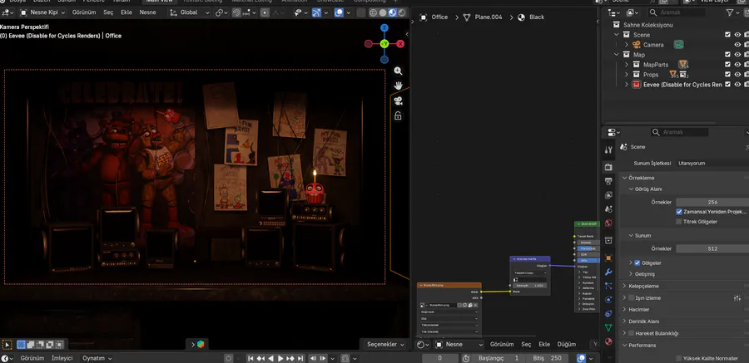749x363 pixels.
Task: Open the Görünüm menu in viewport header
Action: point(83,12)
